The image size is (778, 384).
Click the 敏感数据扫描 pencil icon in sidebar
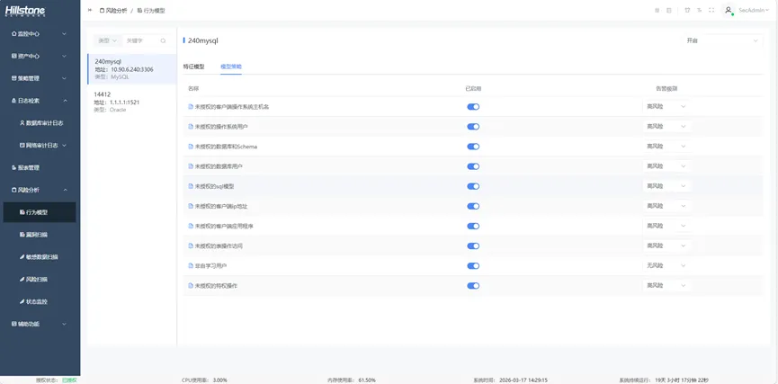click(x=22, y=257)
